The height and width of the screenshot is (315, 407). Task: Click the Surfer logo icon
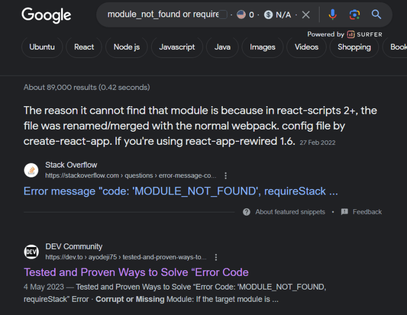(351, 35)
